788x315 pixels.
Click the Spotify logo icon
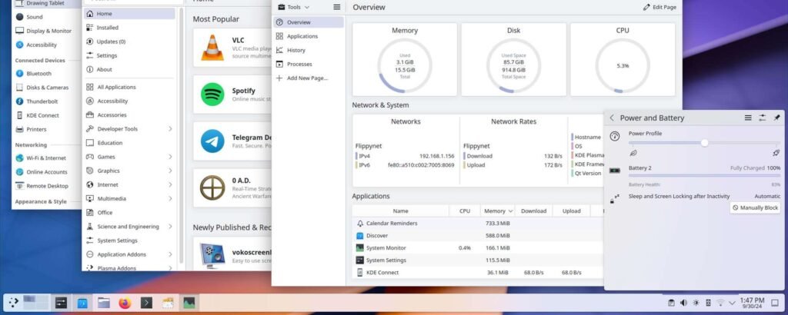(212, 94)
